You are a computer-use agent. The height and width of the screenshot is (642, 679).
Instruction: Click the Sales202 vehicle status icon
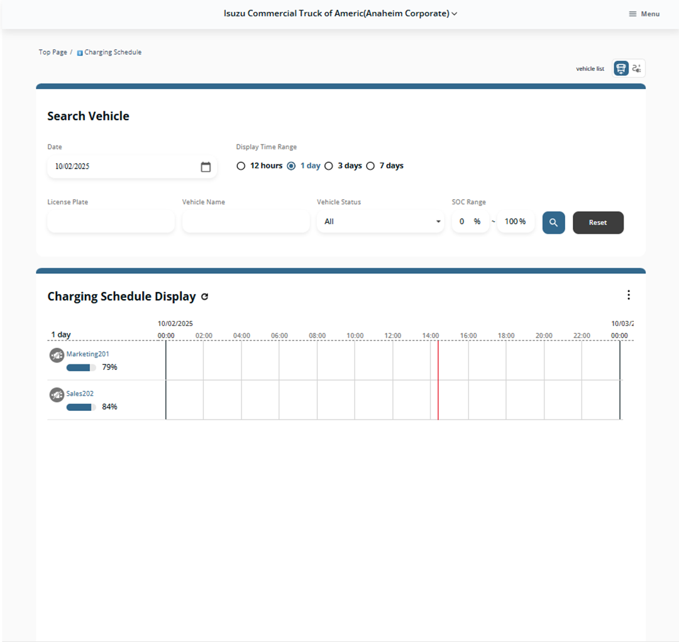(57, 394)
